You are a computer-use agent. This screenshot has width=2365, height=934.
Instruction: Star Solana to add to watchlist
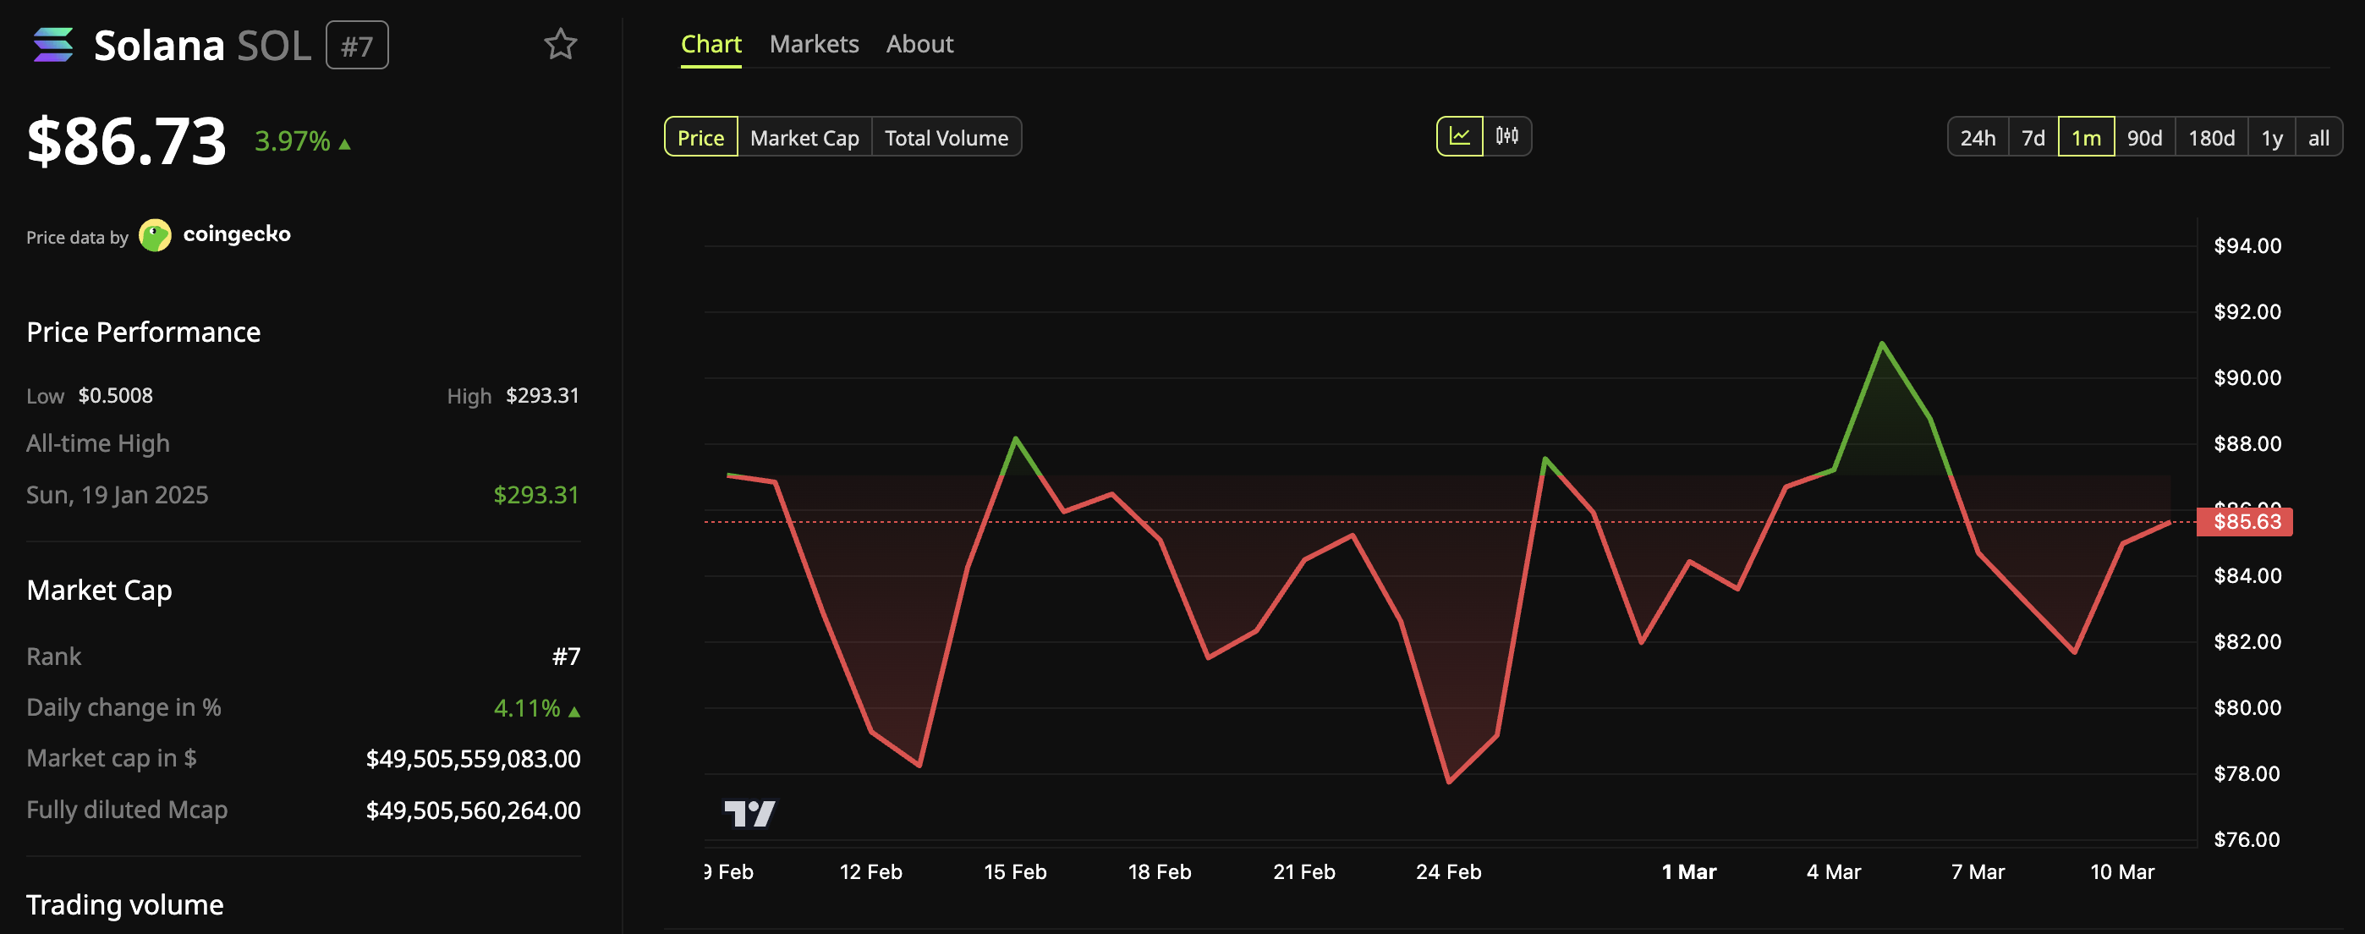click(x=559, y=44)
